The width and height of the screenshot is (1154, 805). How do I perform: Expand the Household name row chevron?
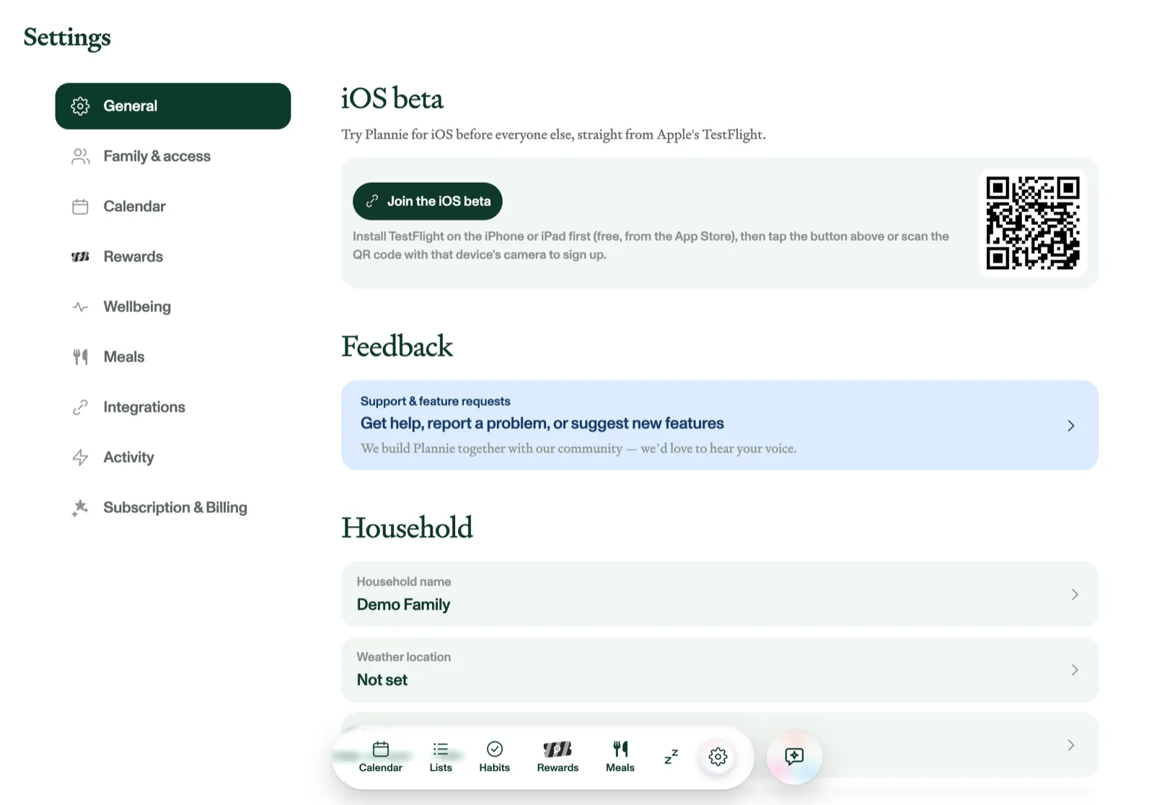(x=1075, y=595)
